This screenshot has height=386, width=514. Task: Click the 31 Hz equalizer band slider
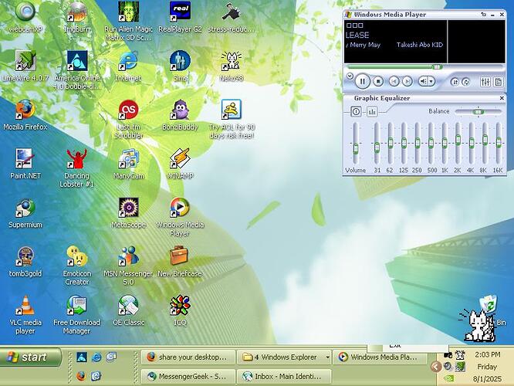(377, 147)
